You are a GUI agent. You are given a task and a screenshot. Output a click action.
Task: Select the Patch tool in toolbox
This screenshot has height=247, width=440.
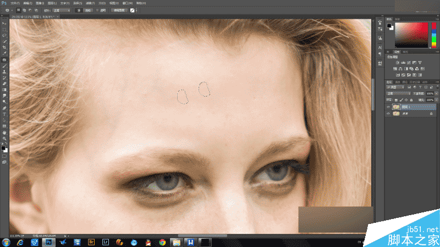point(4,60)
